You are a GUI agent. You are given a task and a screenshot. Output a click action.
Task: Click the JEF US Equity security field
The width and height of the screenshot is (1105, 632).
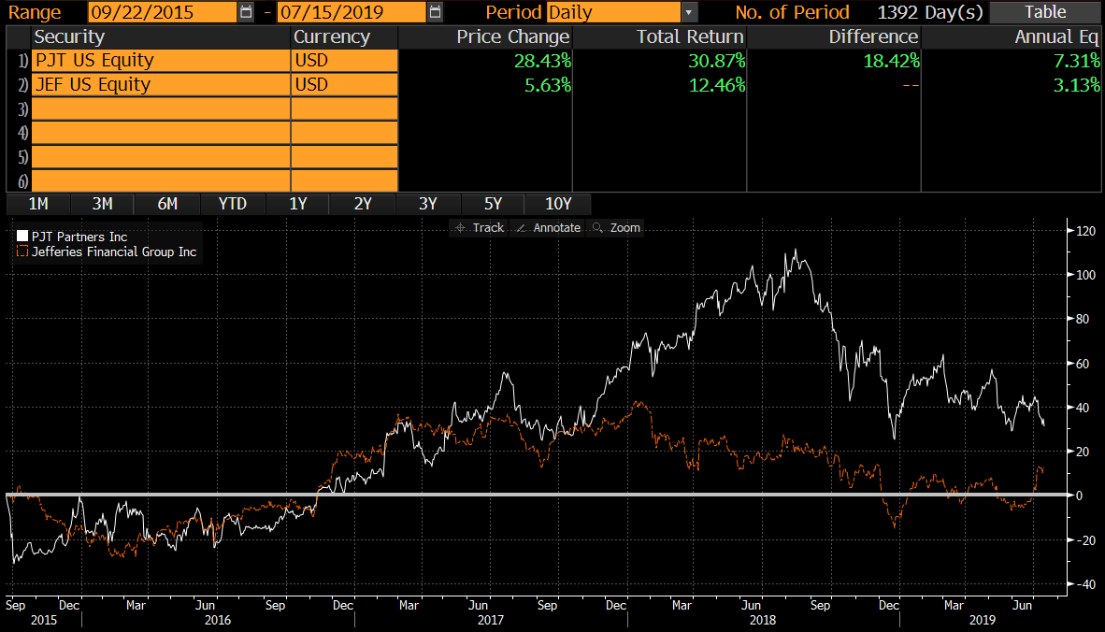coord(162,84)
